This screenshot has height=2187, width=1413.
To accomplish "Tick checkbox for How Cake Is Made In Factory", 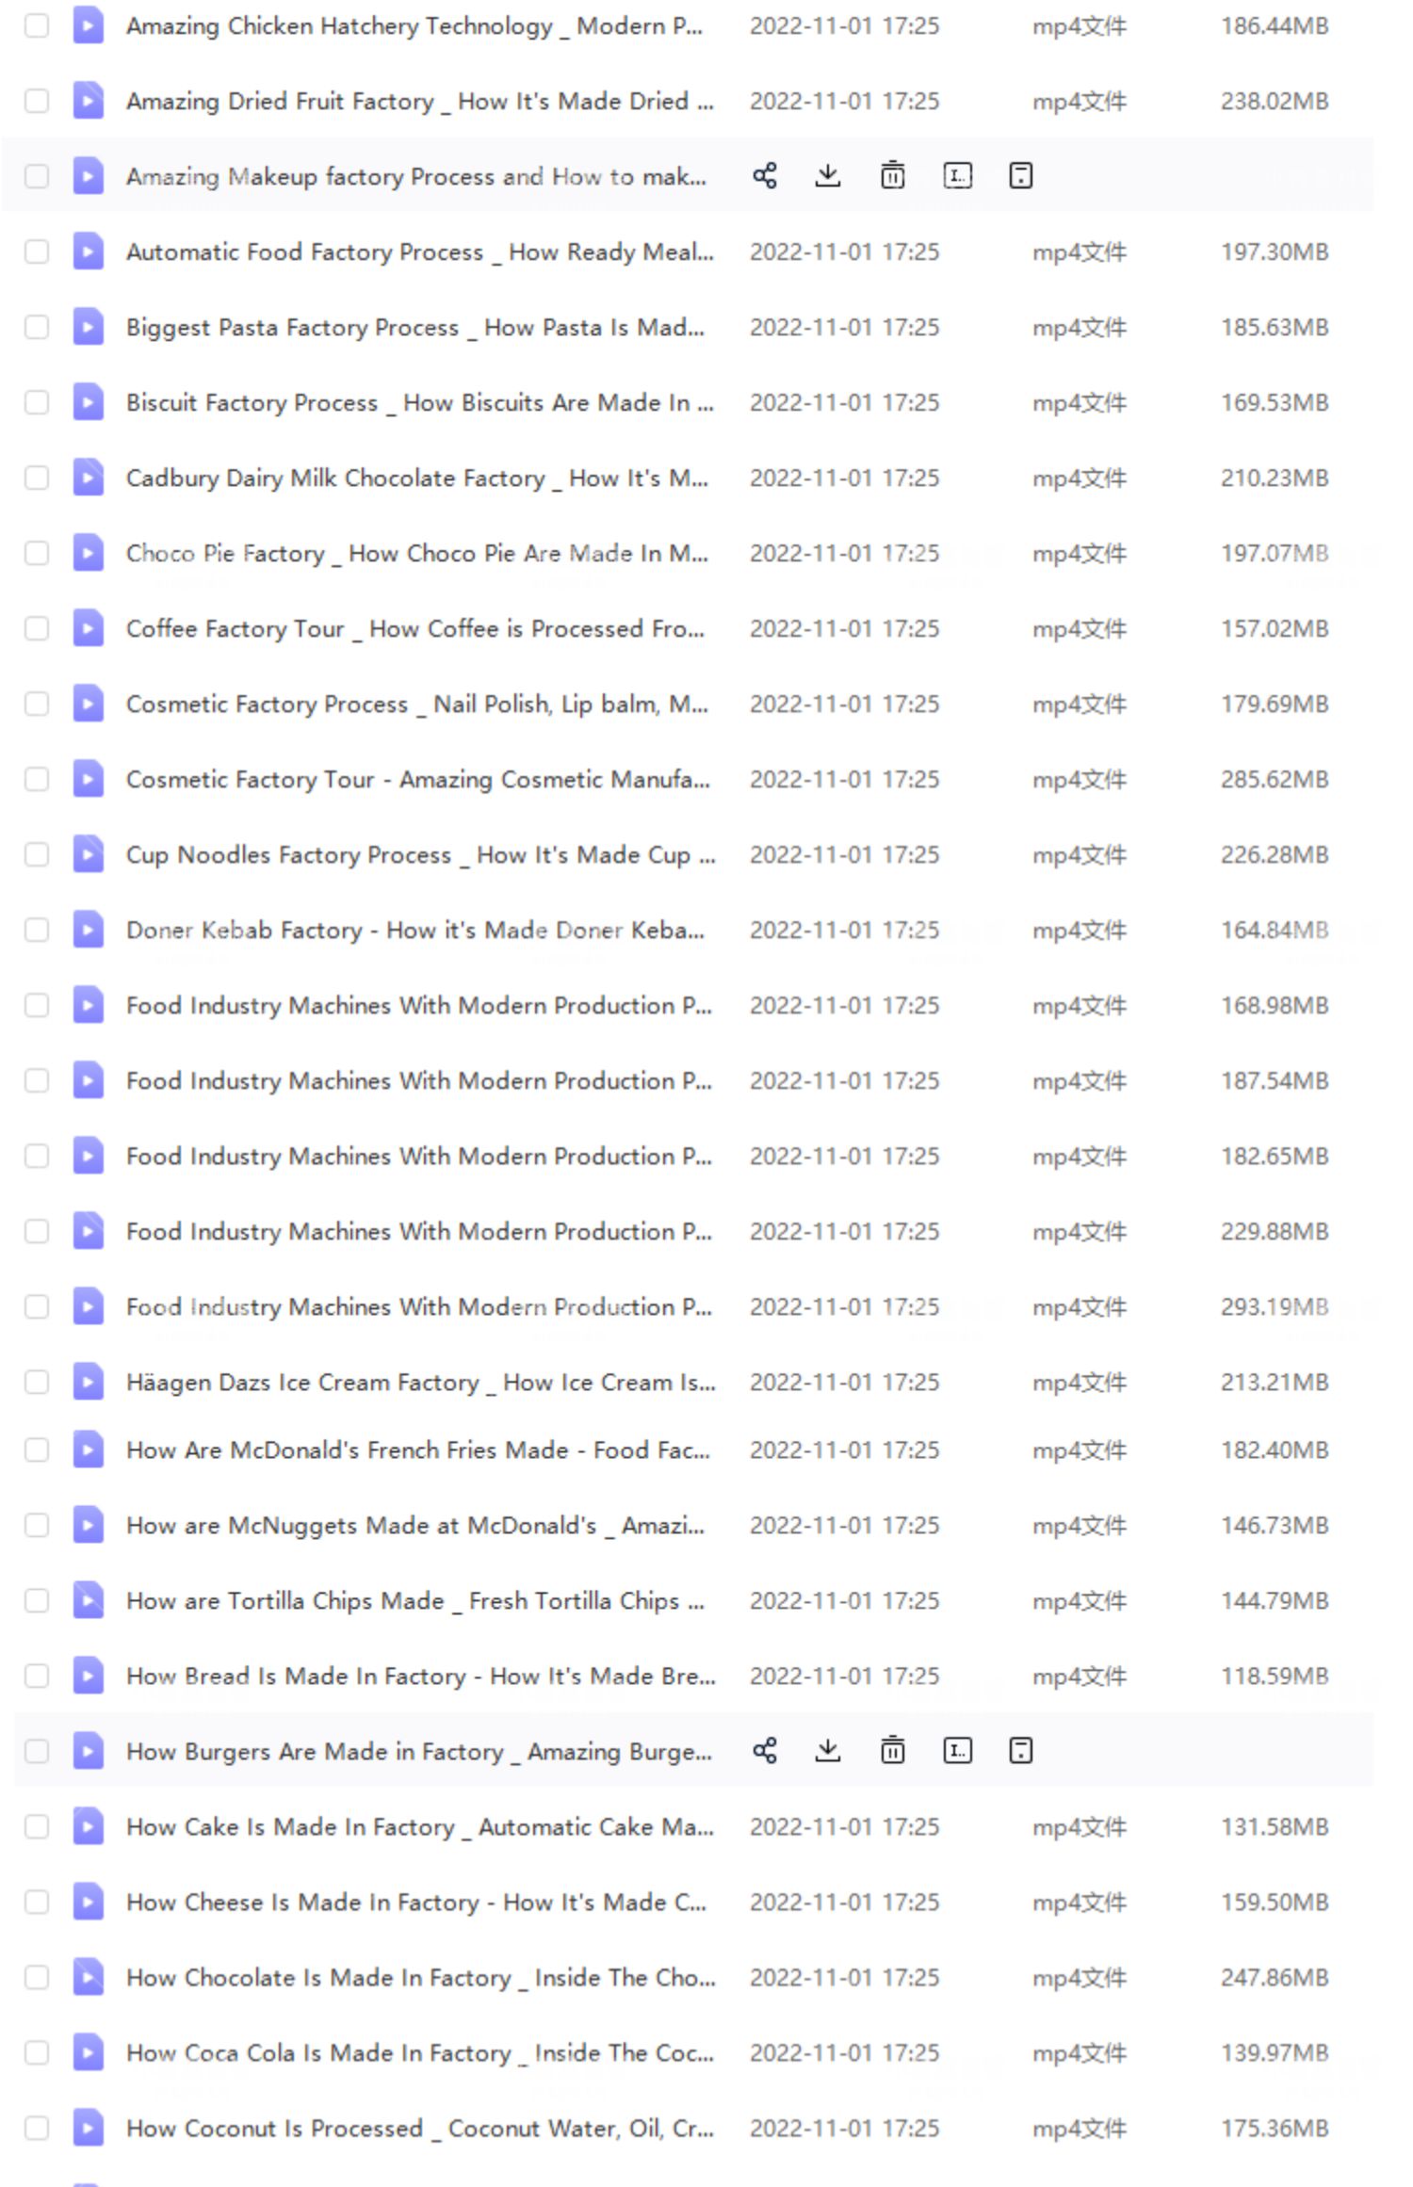I will (37, 1826).
